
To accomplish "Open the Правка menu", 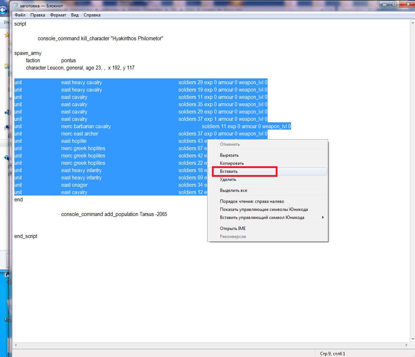I will click(x=38, y=15).
